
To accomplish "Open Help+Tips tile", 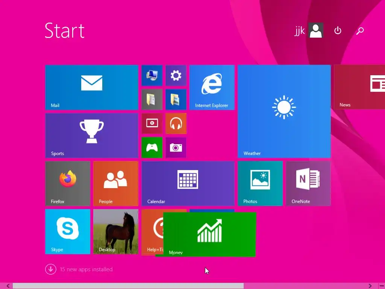I will 152,231.
